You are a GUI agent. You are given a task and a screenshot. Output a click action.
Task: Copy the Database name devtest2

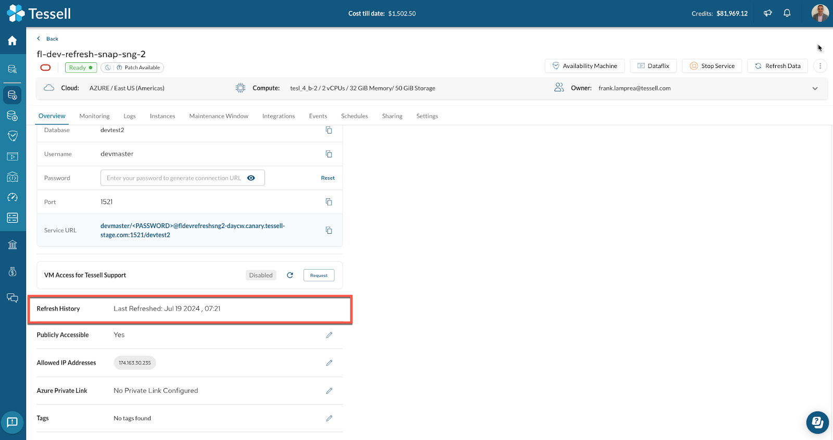coord(329,130)
